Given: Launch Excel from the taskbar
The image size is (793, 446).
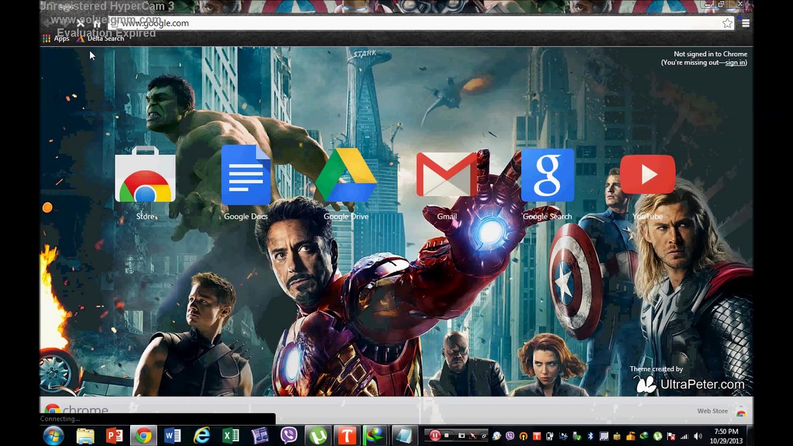Looking at the screenshot, I should (x=231, y=435).
